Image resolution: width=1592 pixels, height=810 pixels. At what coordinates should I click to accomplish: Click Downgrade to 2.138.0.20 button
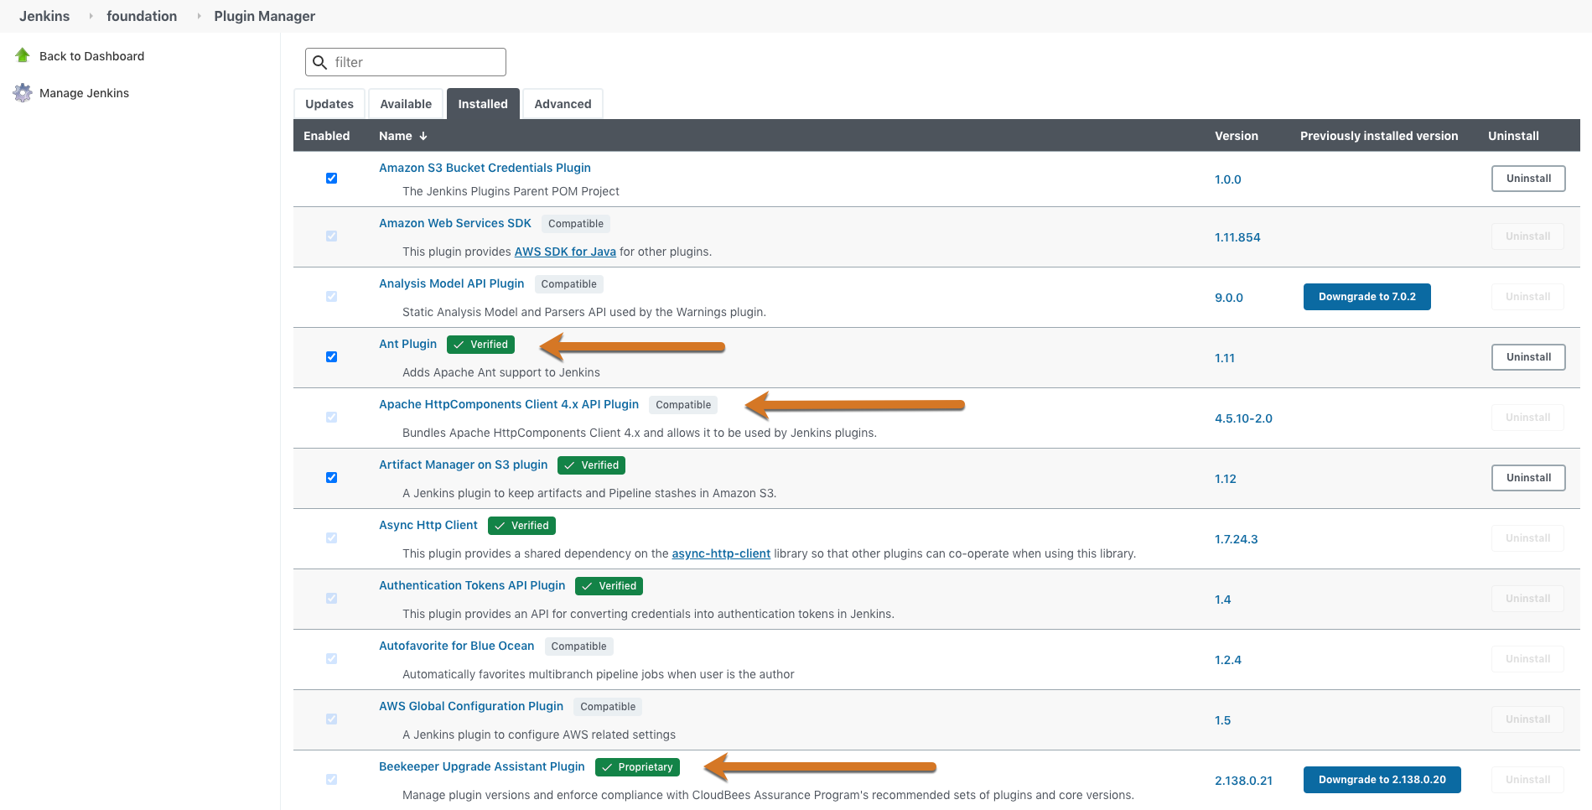(x=1382, y=780)
